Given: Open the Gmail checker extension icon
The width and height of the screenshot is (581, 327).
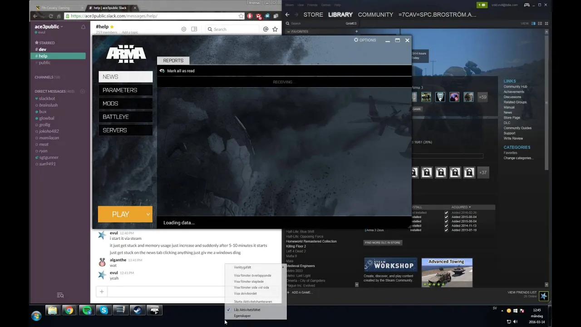Looking at the screenshot, I should pos(259,16).
